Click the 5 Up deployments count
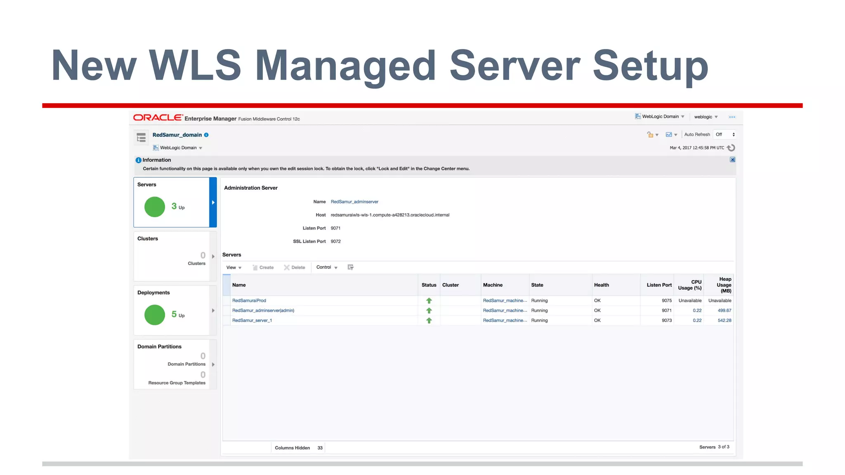845x475 pixels. [x=178, y=315]
